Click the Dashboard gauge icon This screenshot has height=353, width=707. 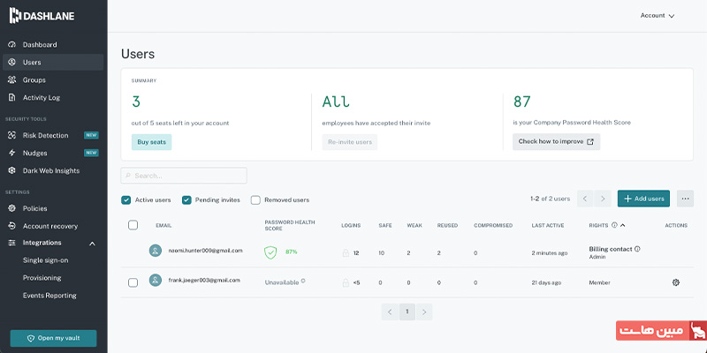point(12,45)
